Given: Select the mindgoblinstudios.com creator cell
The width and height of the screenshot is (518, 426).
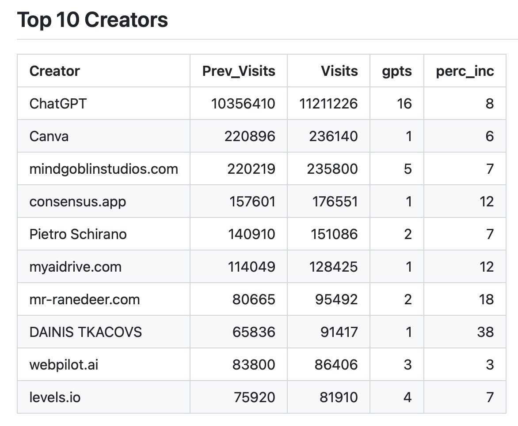Looking at the screenshot, I should click(x=104, y=169).
